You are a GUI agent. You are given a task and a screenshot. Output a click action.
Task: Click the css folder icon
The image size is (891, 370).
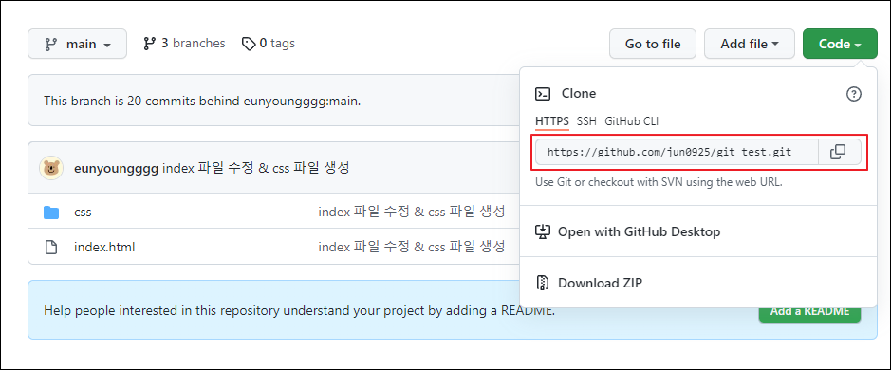51,213
